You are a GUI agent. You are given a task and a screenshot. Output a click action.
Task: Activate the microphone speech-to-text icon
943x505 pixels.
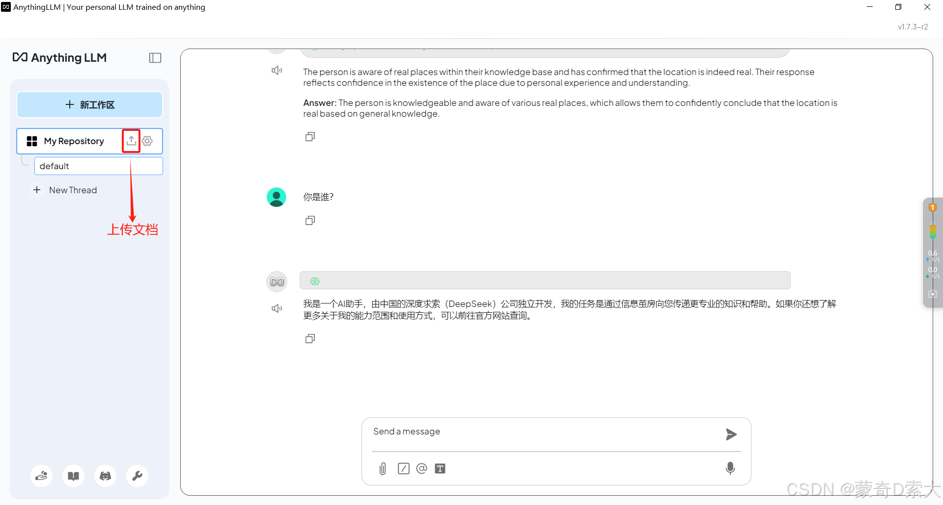[x=730, y=468]
